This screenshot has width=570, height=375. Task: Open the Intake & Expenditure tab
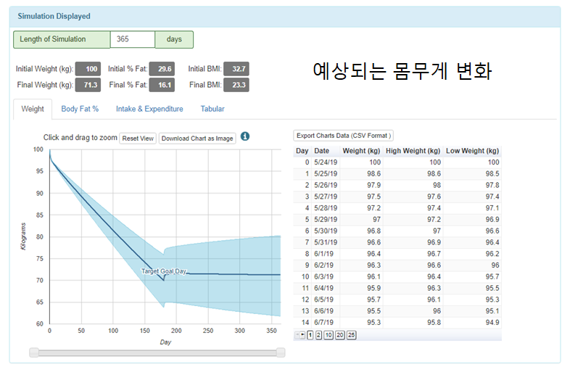pos(149,109)
